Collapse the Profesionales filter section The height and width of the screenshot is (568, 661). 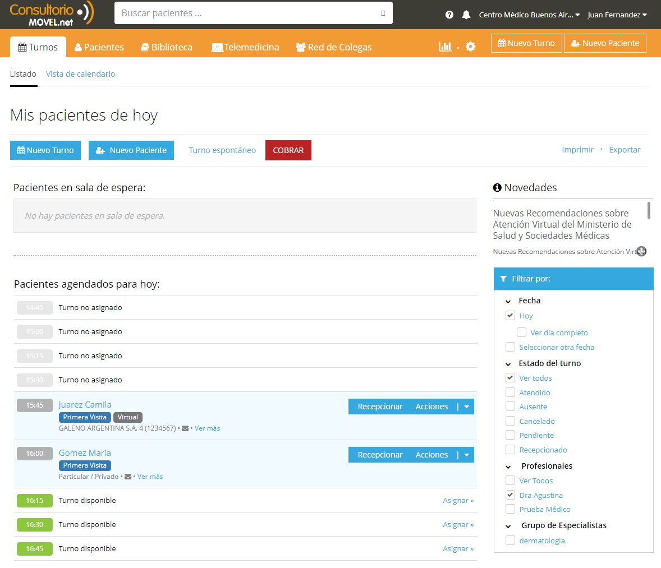(x=508, y=467)
